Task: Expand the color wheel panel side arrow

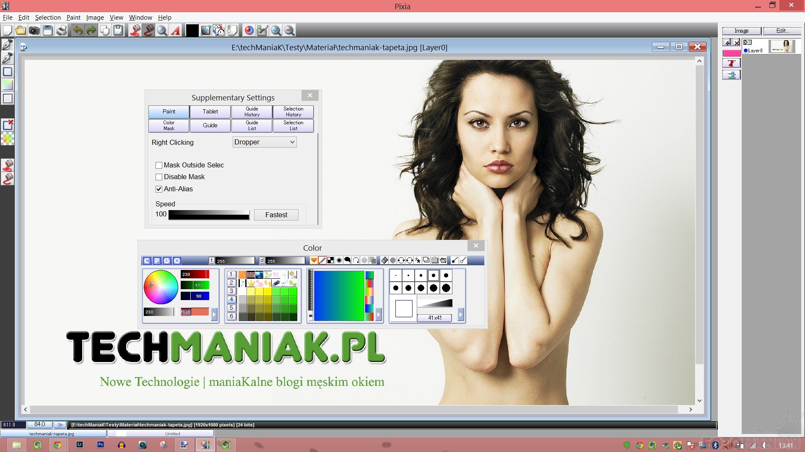Action: point(214,314)
